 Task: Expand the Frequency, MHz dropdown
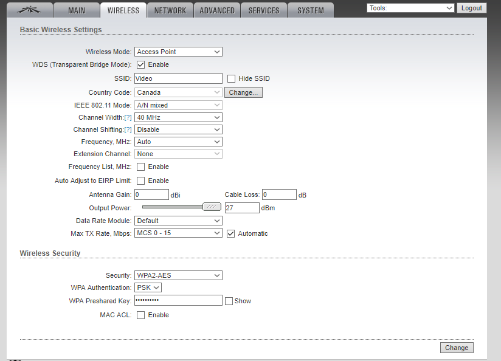click(x=178, y=142)
